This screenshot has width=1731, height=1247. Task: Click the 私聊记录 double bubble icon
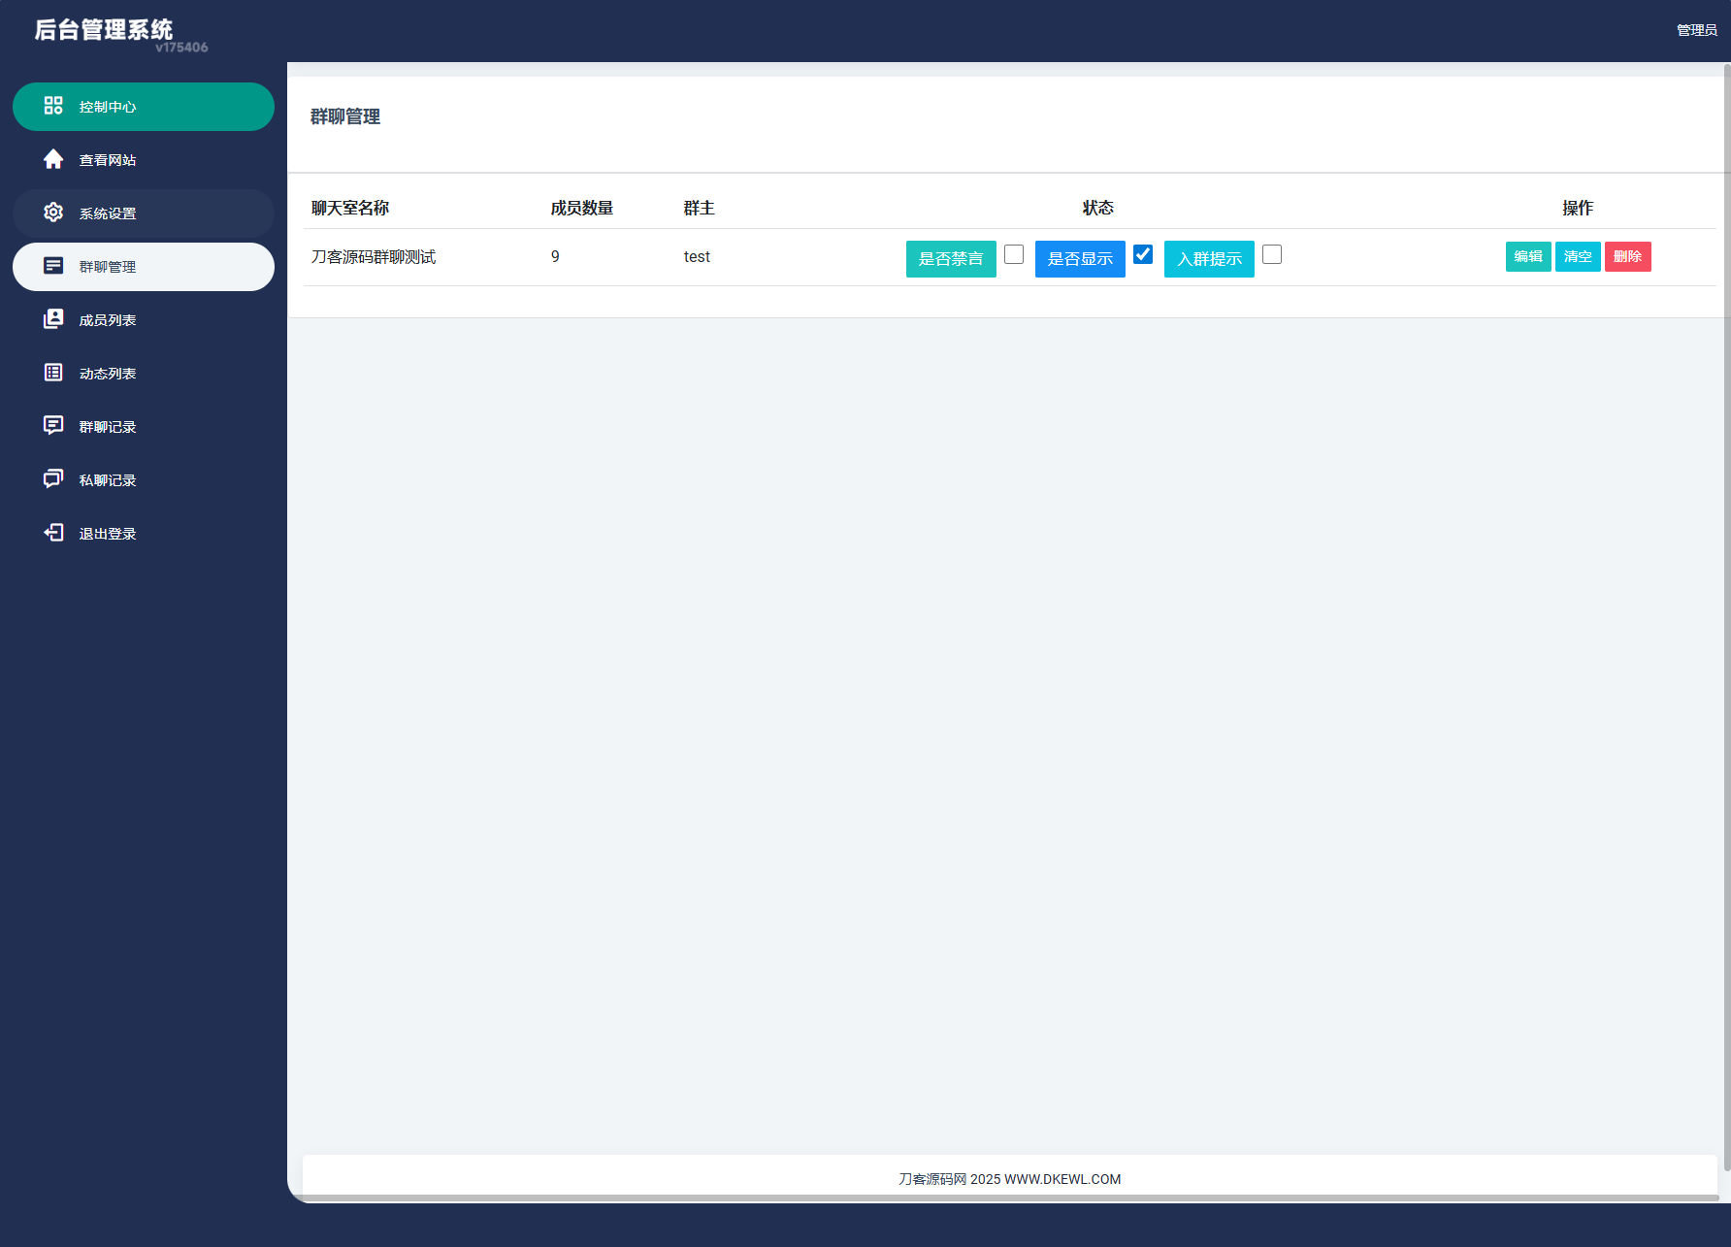[53, 479]
